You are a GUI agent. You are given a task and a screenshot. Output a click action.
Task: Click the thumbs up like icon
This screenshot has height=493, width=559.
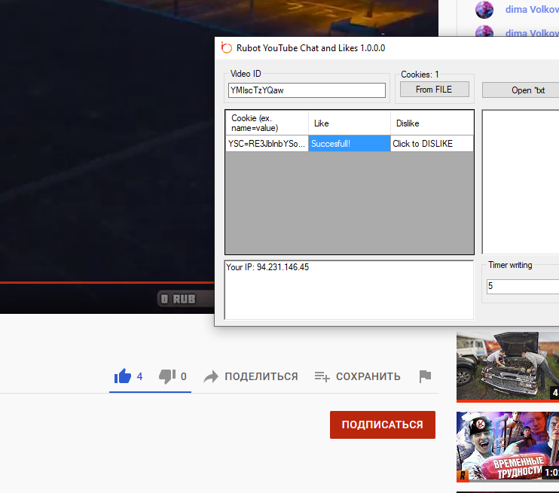(122, 376)
